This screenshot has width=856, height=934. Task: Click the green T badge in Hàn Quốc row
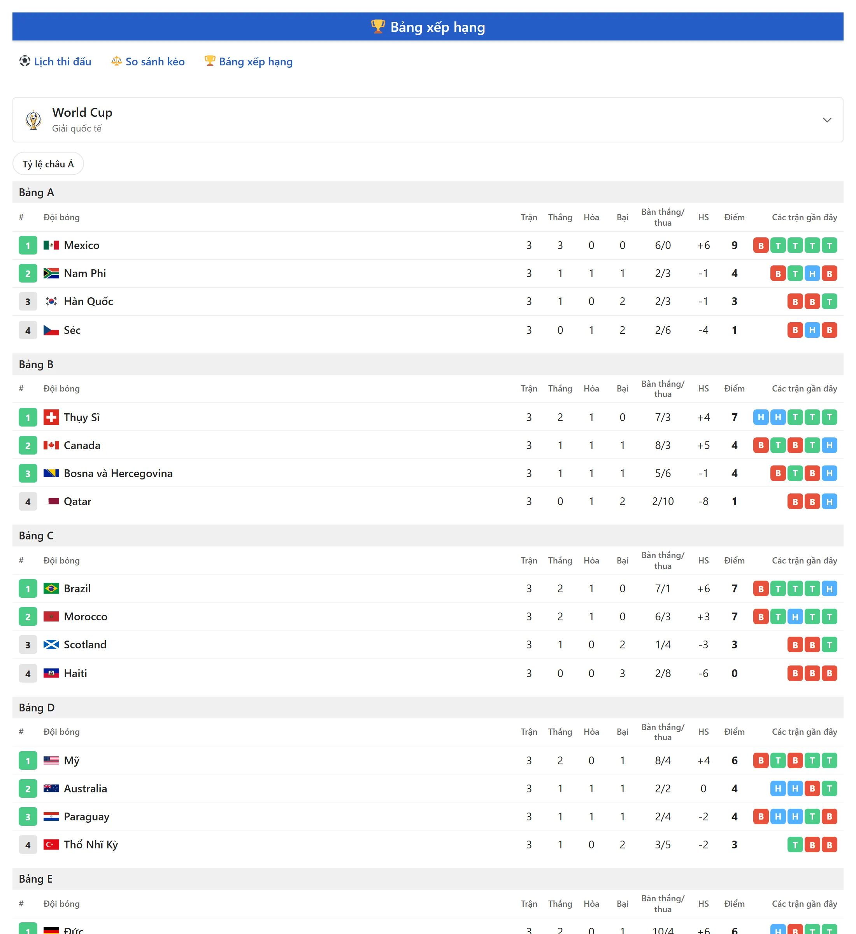pyautogui.click(x=830, y=302)
